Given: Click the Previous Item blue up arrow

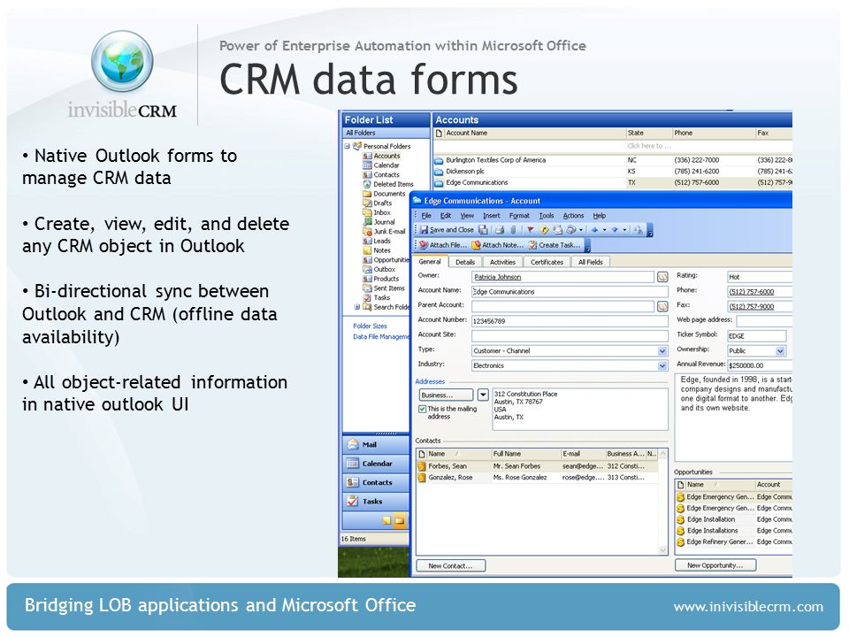Looking at the screenshot, I should (594, 230).
